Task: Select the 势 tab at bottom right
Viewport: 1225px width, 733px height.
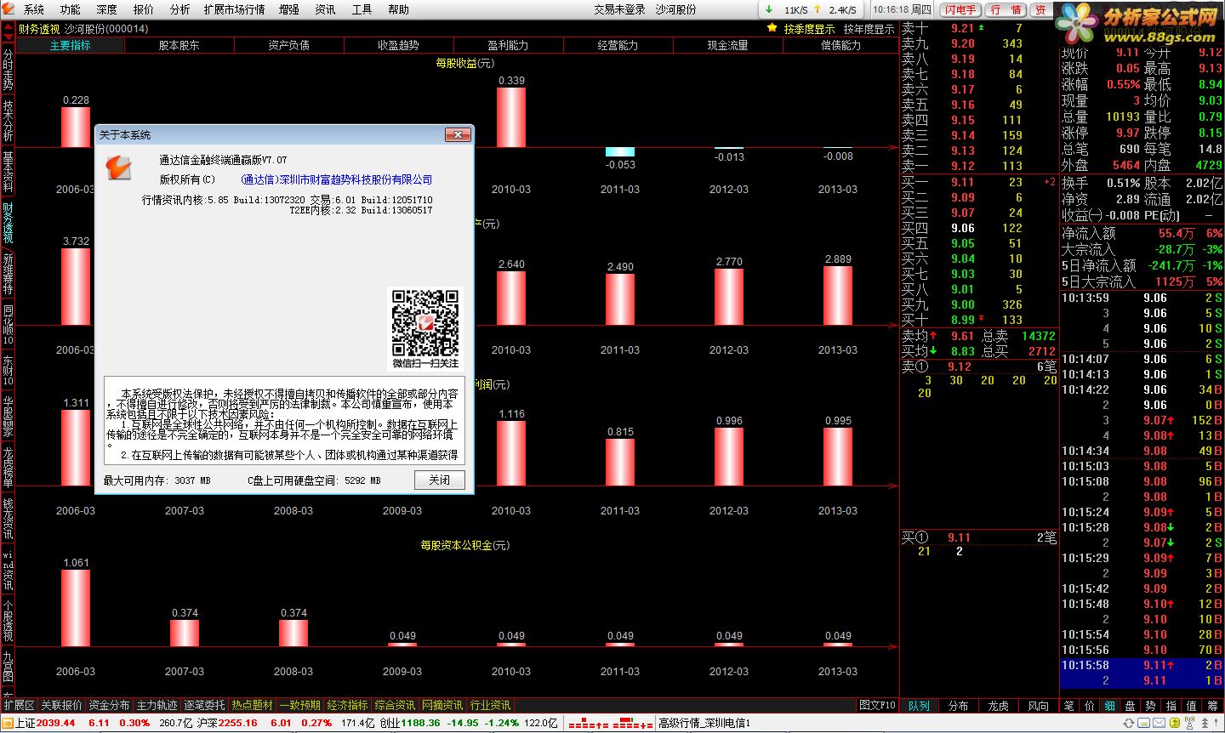Action: (x=1150, y=706)
